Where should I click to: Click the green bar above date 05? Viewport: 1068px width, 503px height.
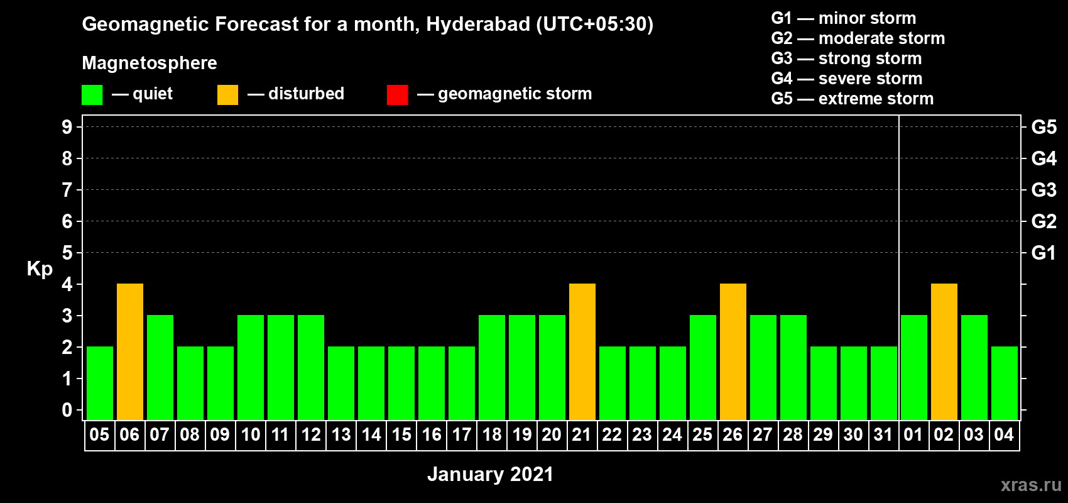point(100,383)
